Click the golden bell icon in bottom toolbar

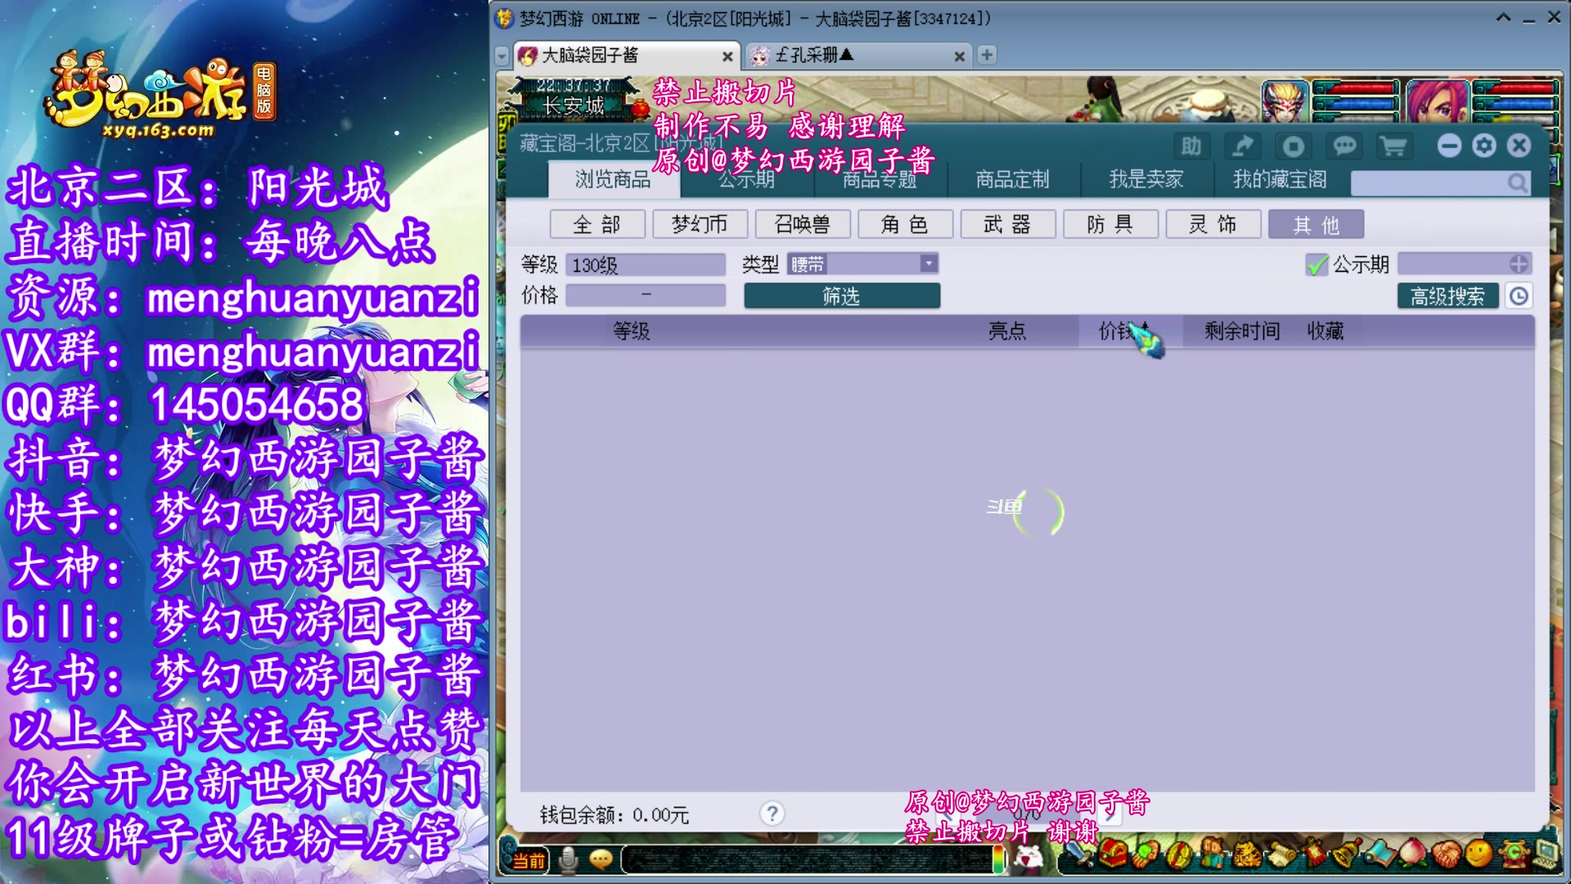[1347, 855]
